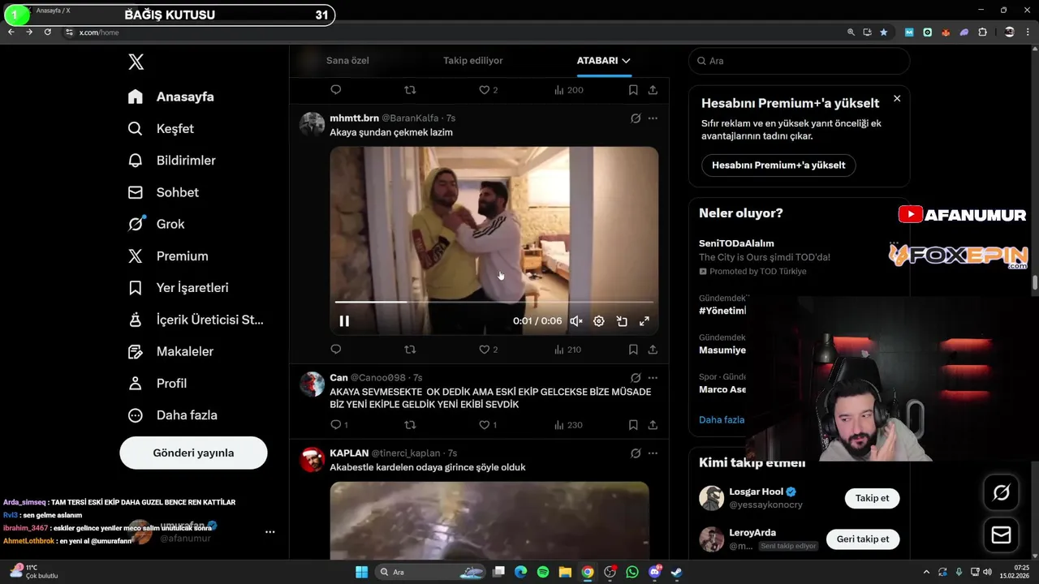Screen dimensions: 1039x584
Task: Click Hesabını Premium+'a yükselt button
Action: pos(778,165)
